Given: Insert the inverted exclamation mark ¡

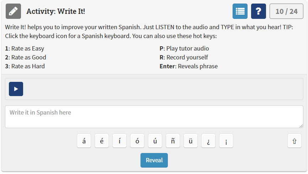Looking at the screenshot, I should (x=226, y=141).
